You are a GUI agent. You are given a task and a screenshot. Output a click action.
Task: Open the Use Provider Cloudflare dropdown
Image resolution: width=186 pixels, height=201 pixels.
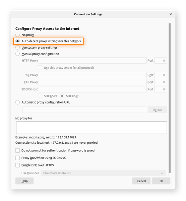click(103, 173)
